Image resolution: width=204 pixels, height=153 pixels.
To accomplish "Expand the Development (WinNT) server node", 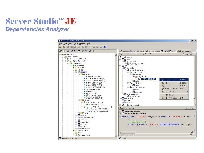I will coord(65,59).
